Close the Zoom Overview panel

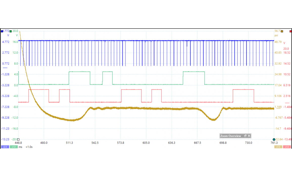249,136
